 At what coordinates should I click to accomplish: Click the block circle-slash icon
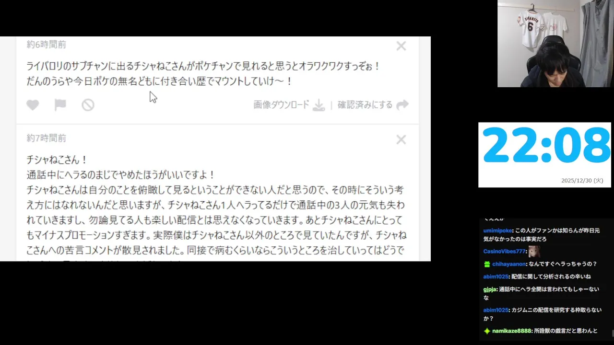88,105
